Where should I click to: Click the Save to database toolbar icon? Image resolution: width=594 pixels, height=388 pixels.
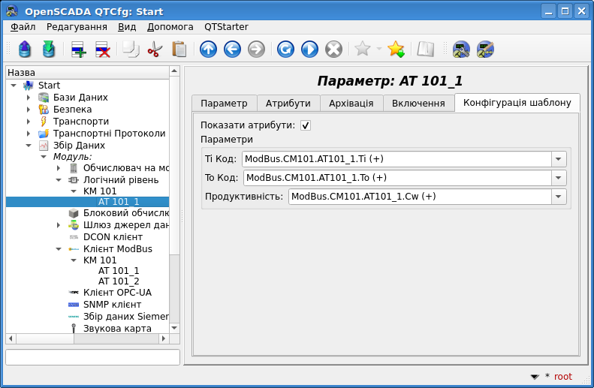[49, 50]
